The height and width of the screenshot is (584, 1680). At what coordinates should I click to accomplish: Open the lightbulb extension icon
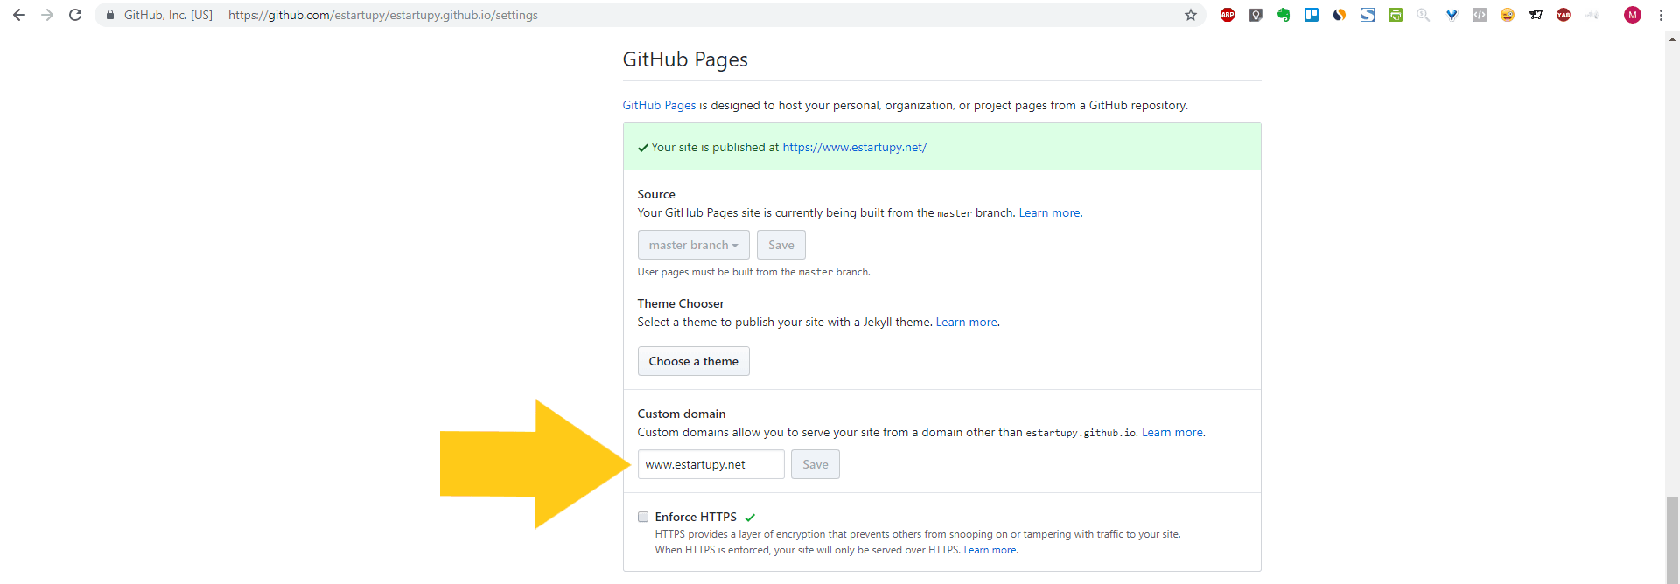pos(1256,15)
